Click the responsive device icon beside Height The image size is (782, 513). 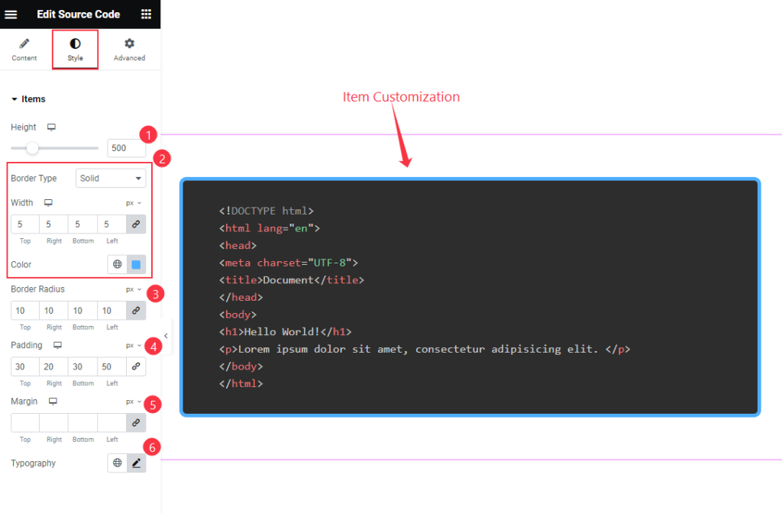pos(51,127)
